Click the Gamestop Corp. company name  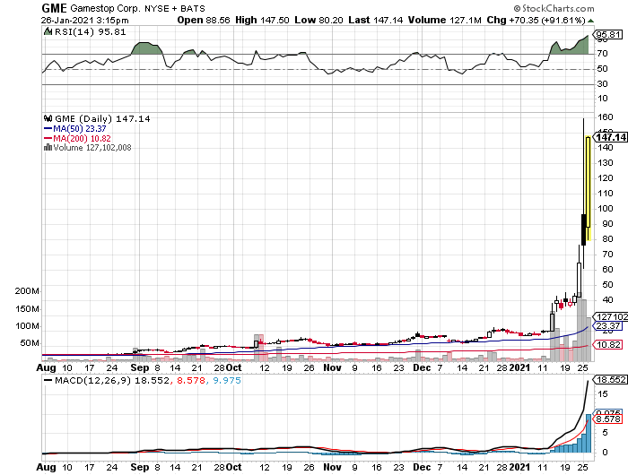coord(105,8)
